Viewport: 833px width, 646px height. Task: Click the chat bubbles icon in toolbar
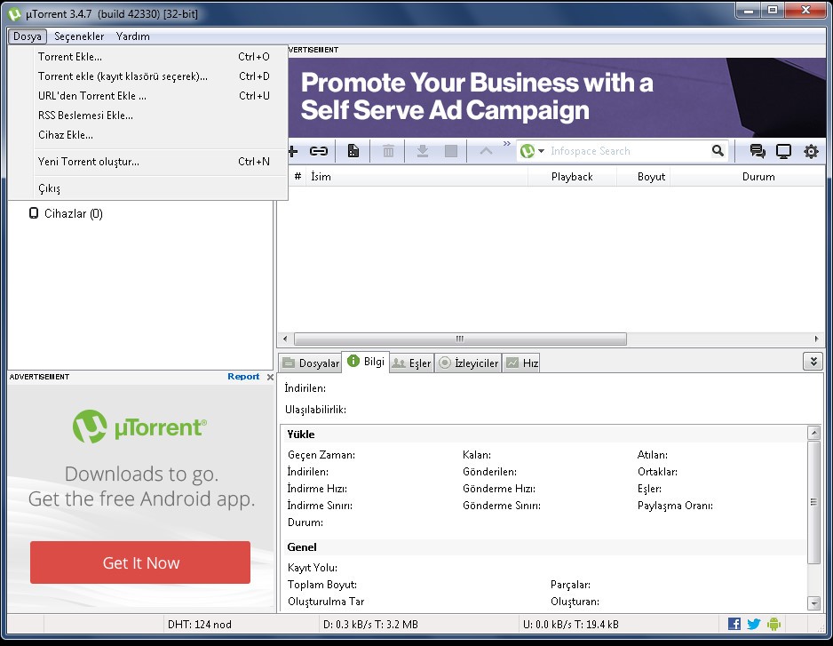tap(758, 152)
